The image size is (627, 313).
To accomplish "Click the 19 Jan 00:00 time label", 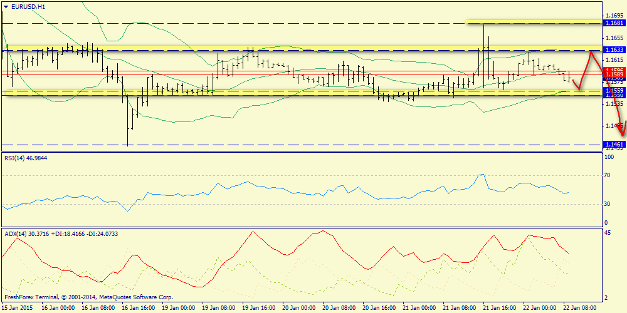I will (x=178, y=308).
